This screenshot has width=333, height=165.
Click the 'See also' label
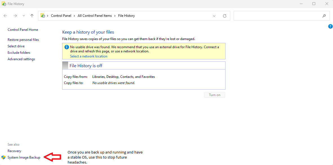[x=14, y=145]
